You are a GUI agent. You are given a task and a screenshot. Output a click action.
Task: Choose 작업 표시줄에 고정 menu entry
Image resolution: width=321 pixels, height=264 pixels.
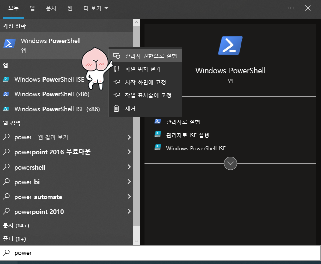coord(145,95)
